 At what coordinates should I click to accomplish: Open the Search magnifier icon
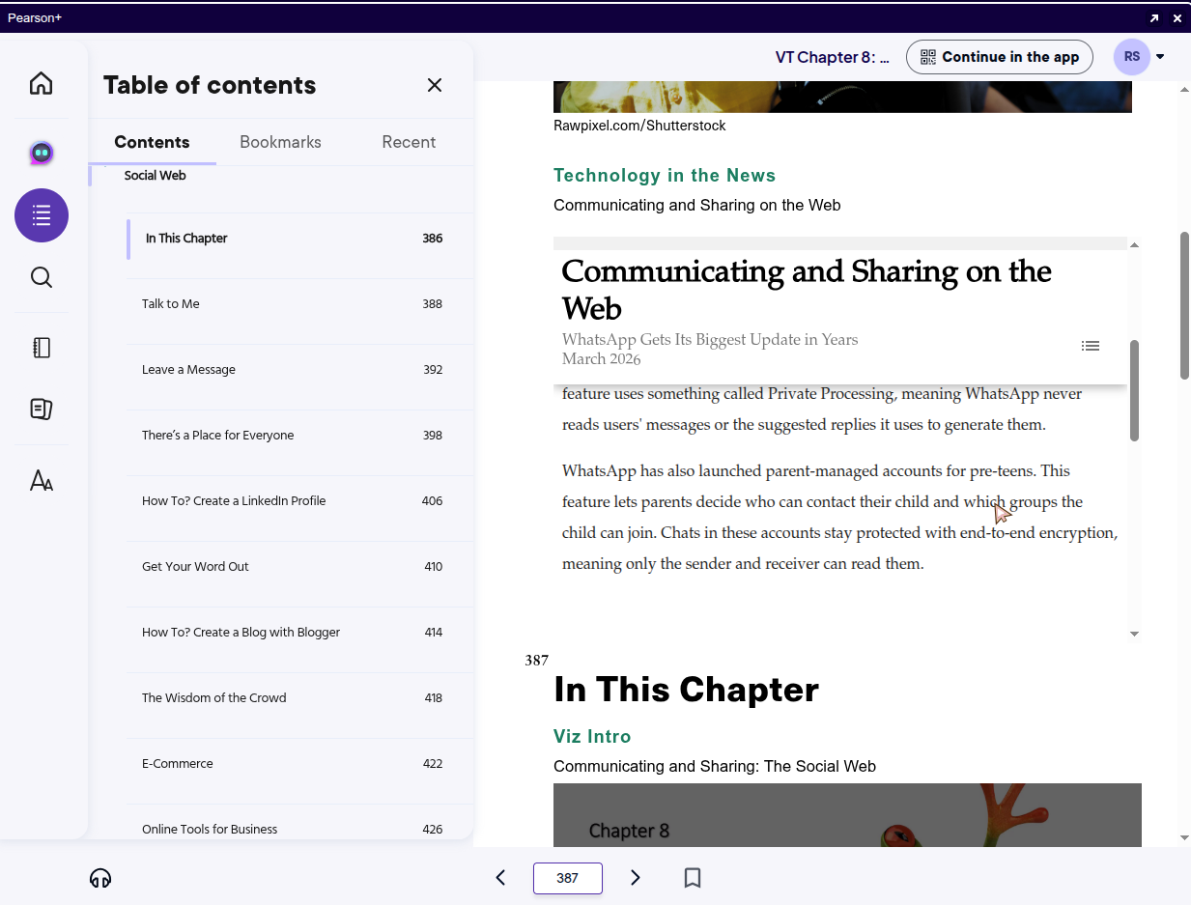click(x=41, y=278)
